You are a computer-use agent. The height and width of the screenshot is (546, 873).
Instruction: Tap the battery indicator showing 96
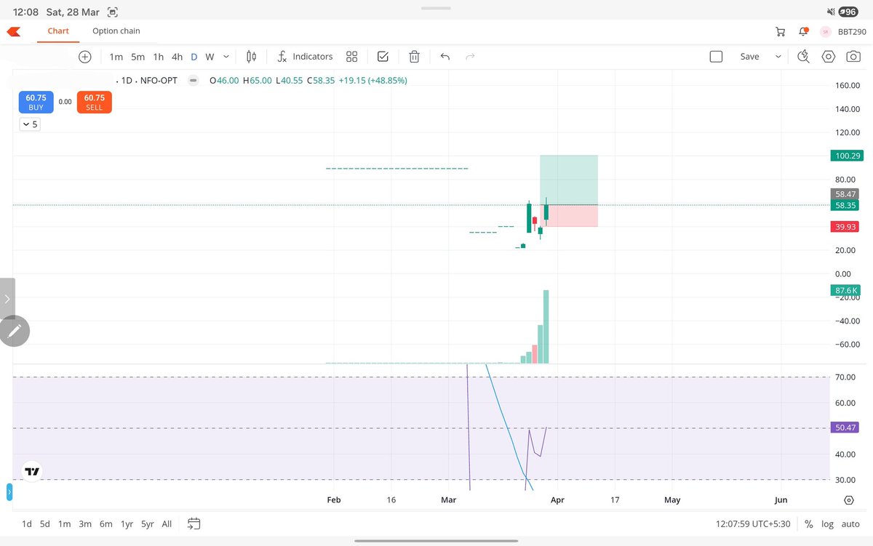pyautogui.click(x=848, y=12)
